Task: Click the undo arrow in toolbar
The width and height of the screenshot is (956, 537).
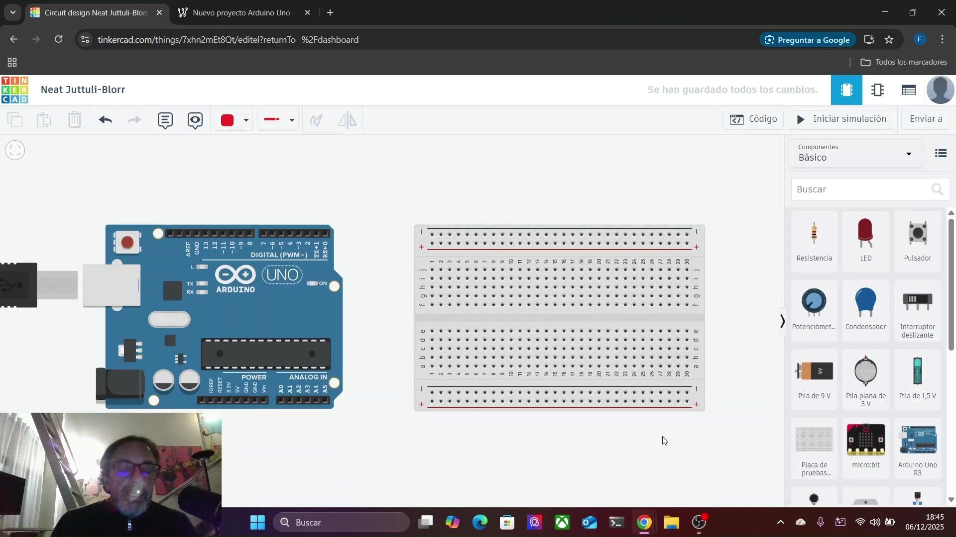Action: [x=105, y=120]
